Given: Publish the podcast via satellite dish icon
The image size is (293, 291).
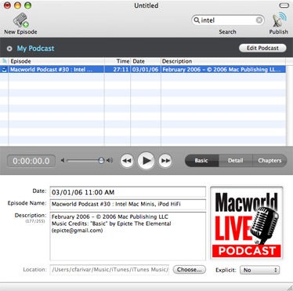Looking at the screenshot, I should click(279, 20).
